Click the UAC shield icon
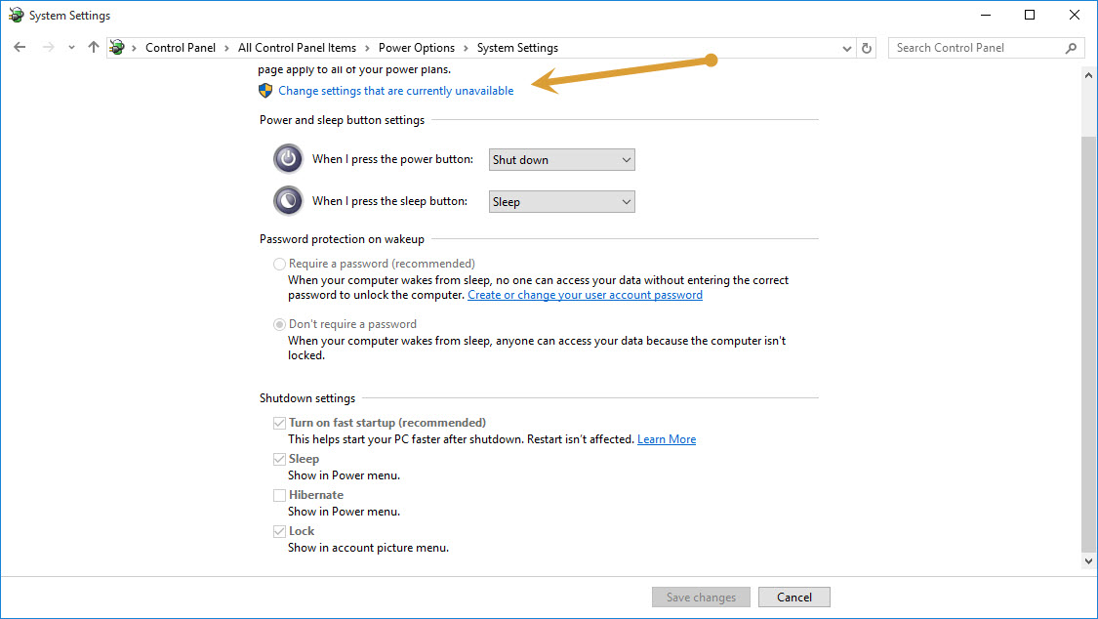This screenshot has height=619, width=1098. point(265,91)
